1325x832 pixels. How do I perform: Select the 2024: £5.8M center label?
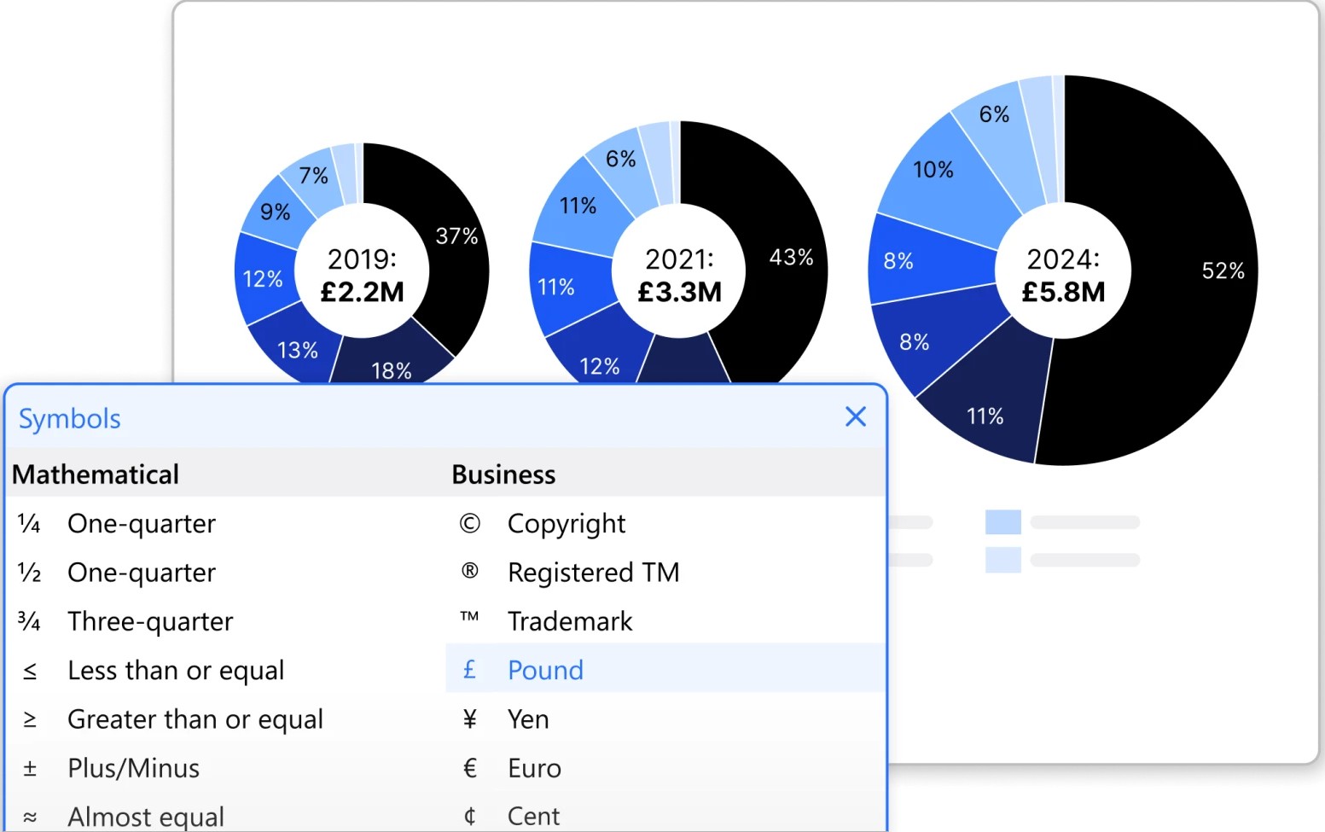[x=1063, y=275]
